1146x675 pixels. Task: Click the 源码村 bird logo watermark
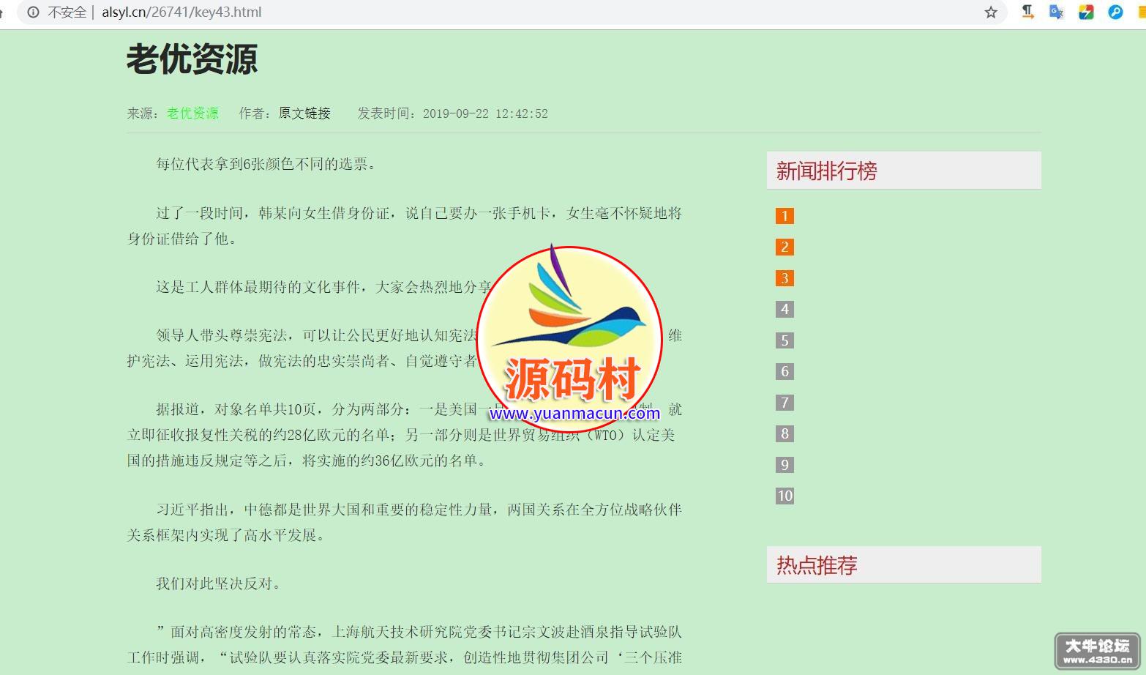point(569,322)
